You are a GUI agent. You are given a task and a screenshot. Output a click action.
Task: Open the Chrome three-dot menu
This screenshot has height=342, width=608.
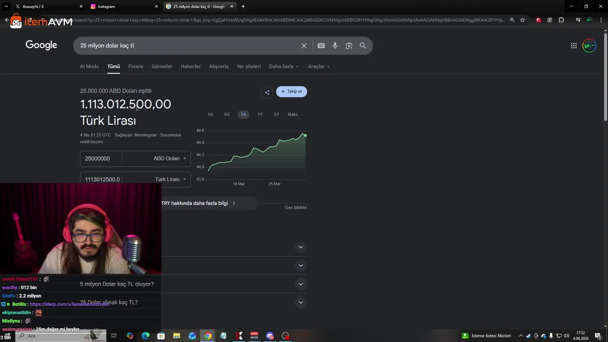coord(601,20)
